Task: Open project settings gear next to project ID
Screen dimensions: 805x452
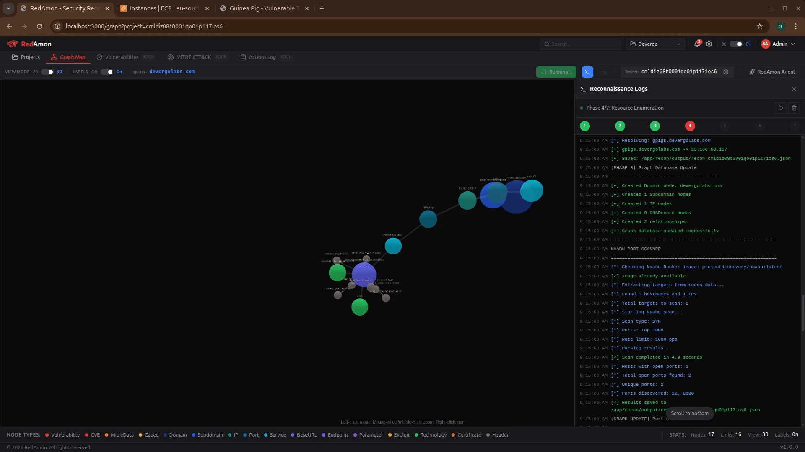Action: [x=726, y=72]
